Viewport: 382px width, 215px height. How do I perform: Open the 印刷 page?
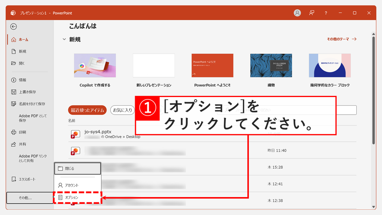(22, 132)
